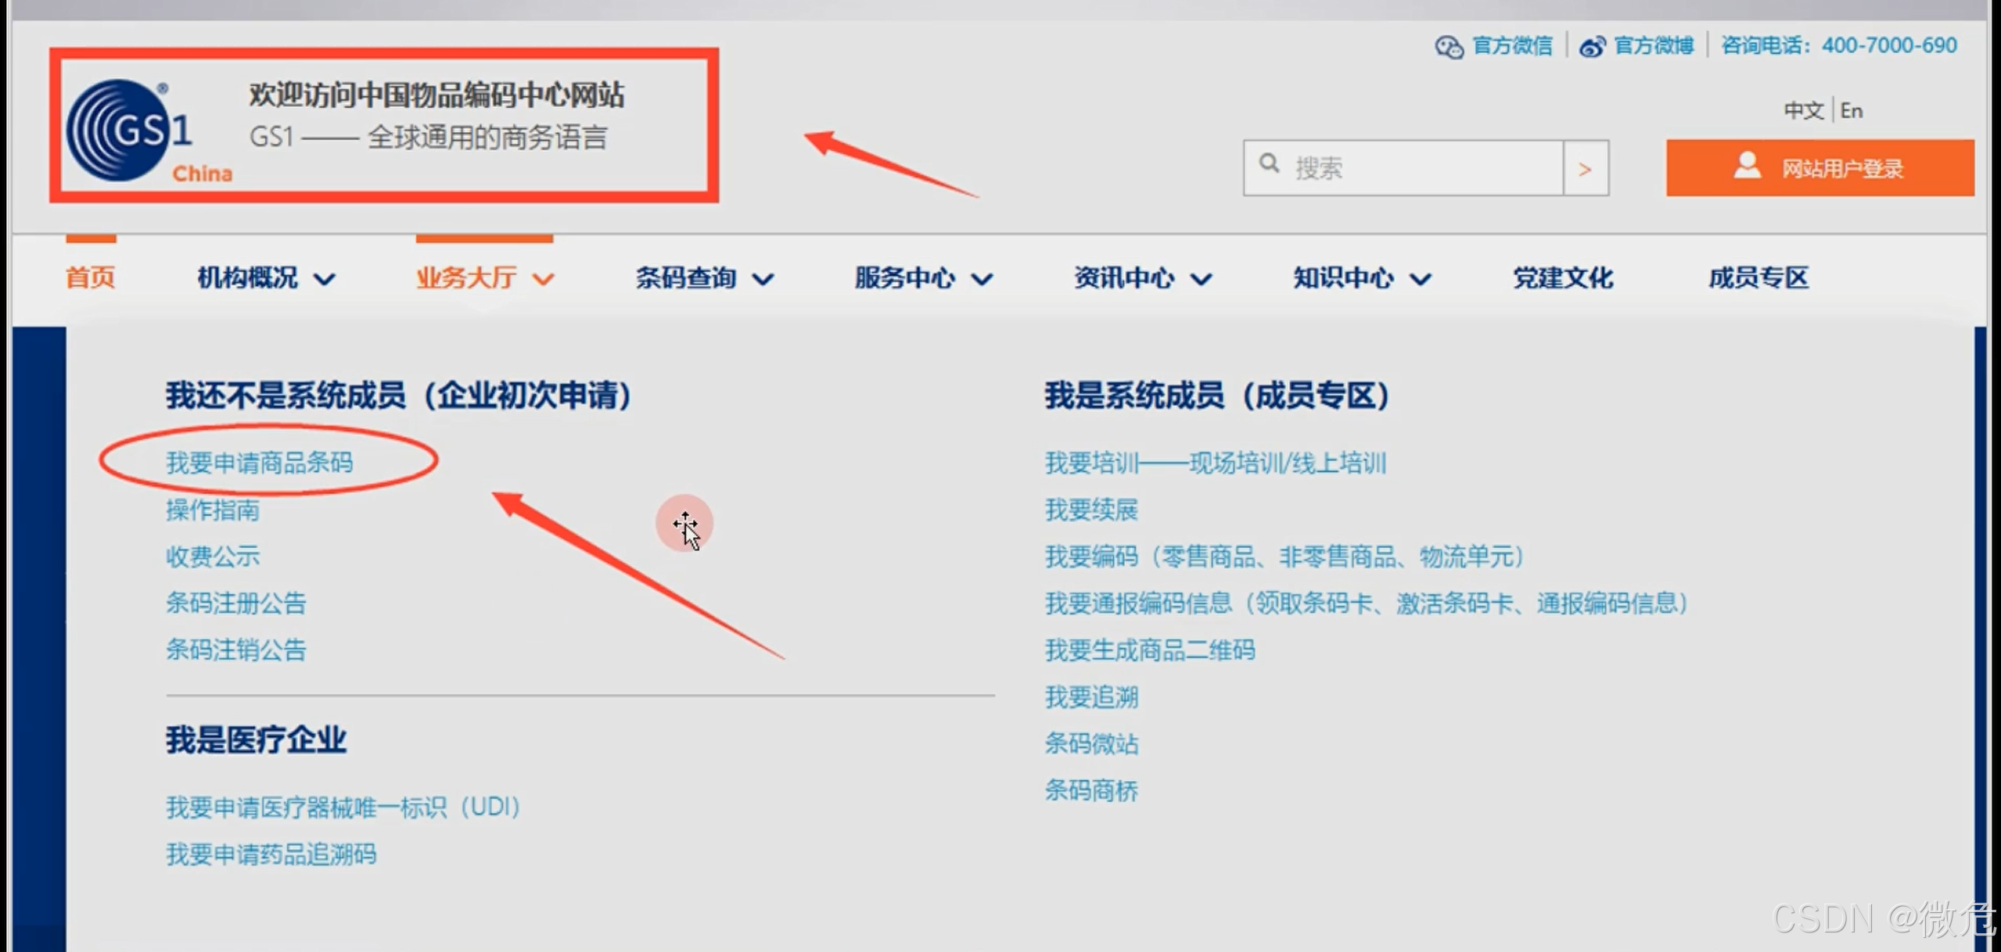Expand the 机构概况 dropdown chevron
2001x952 pixels.
(325, 279)
